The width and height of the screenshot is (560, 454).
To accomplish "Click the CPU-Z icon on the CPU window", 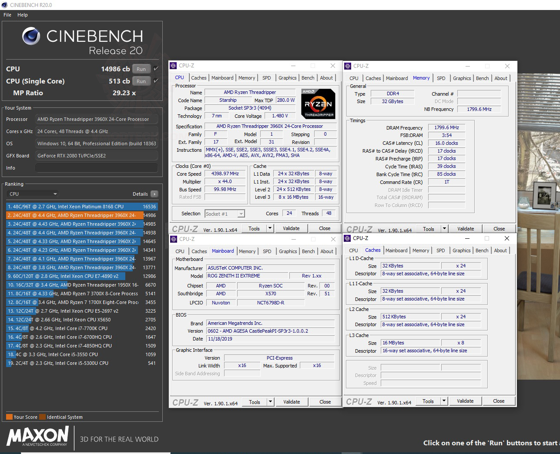I will (174, 66).
